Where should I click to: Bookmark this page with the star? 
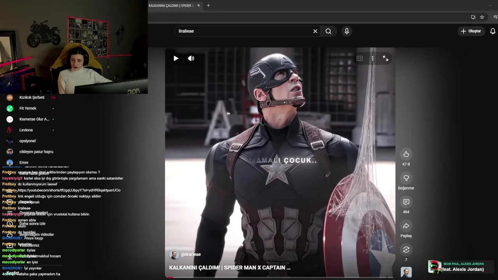click(482, 17)
